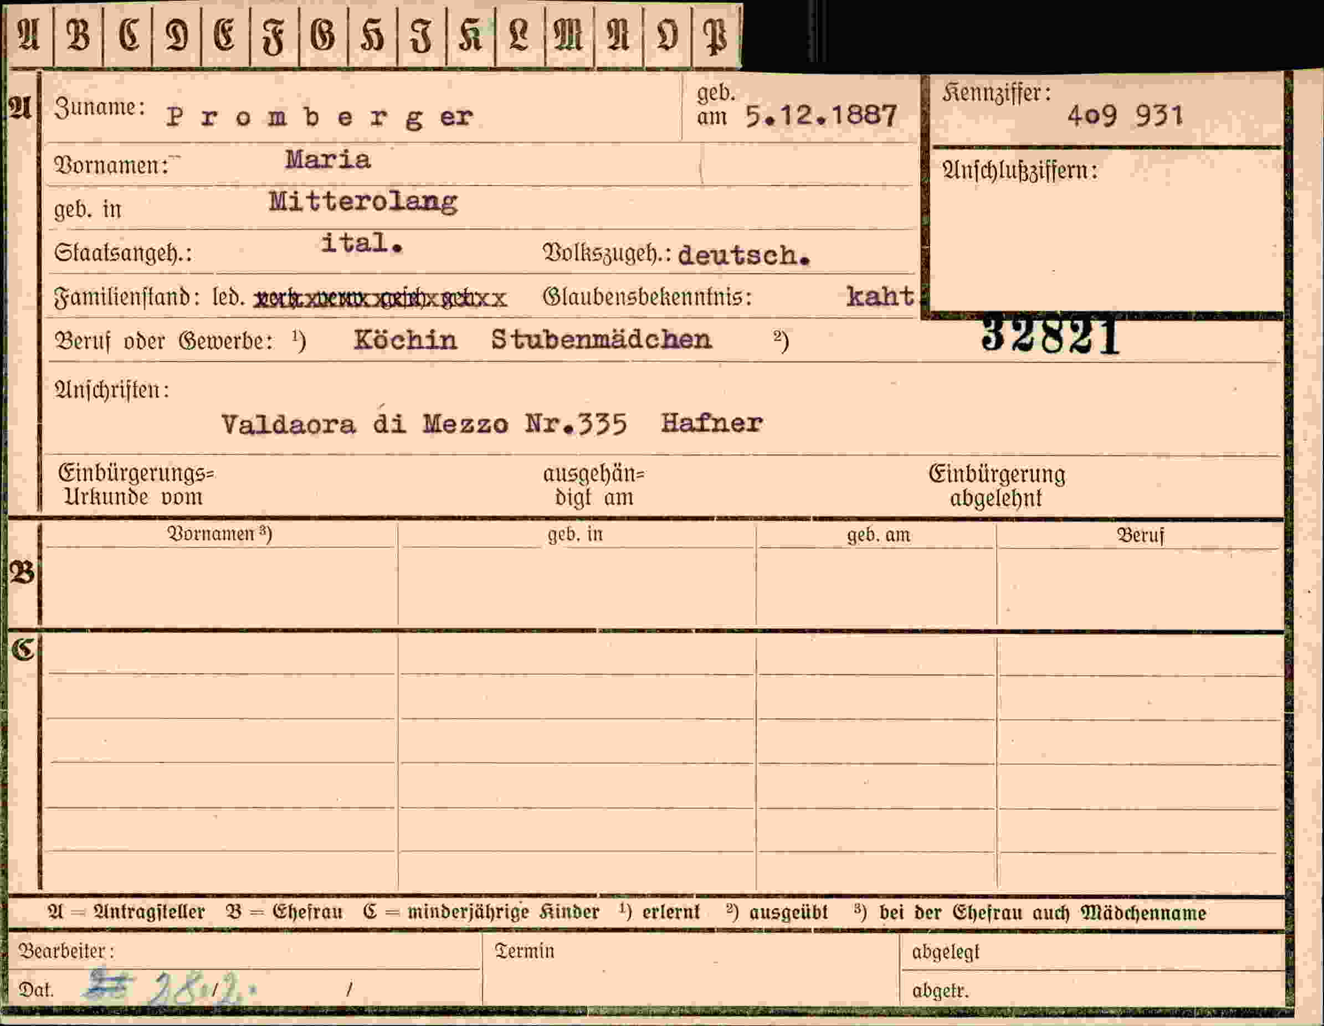
Task: Click the occupation 'Köchin'
Action: (406, 339)
